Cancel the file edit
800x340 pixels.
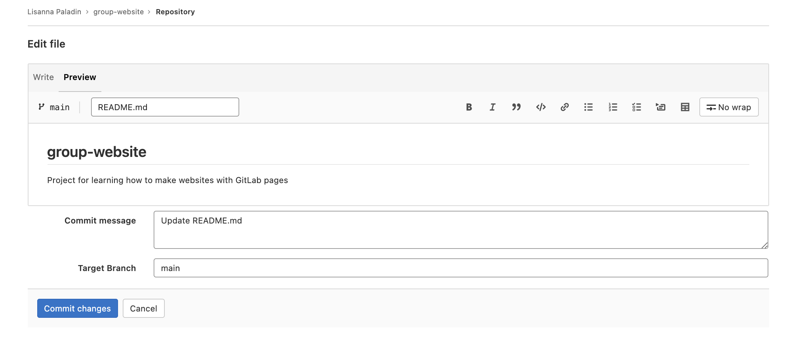(143, 308)
